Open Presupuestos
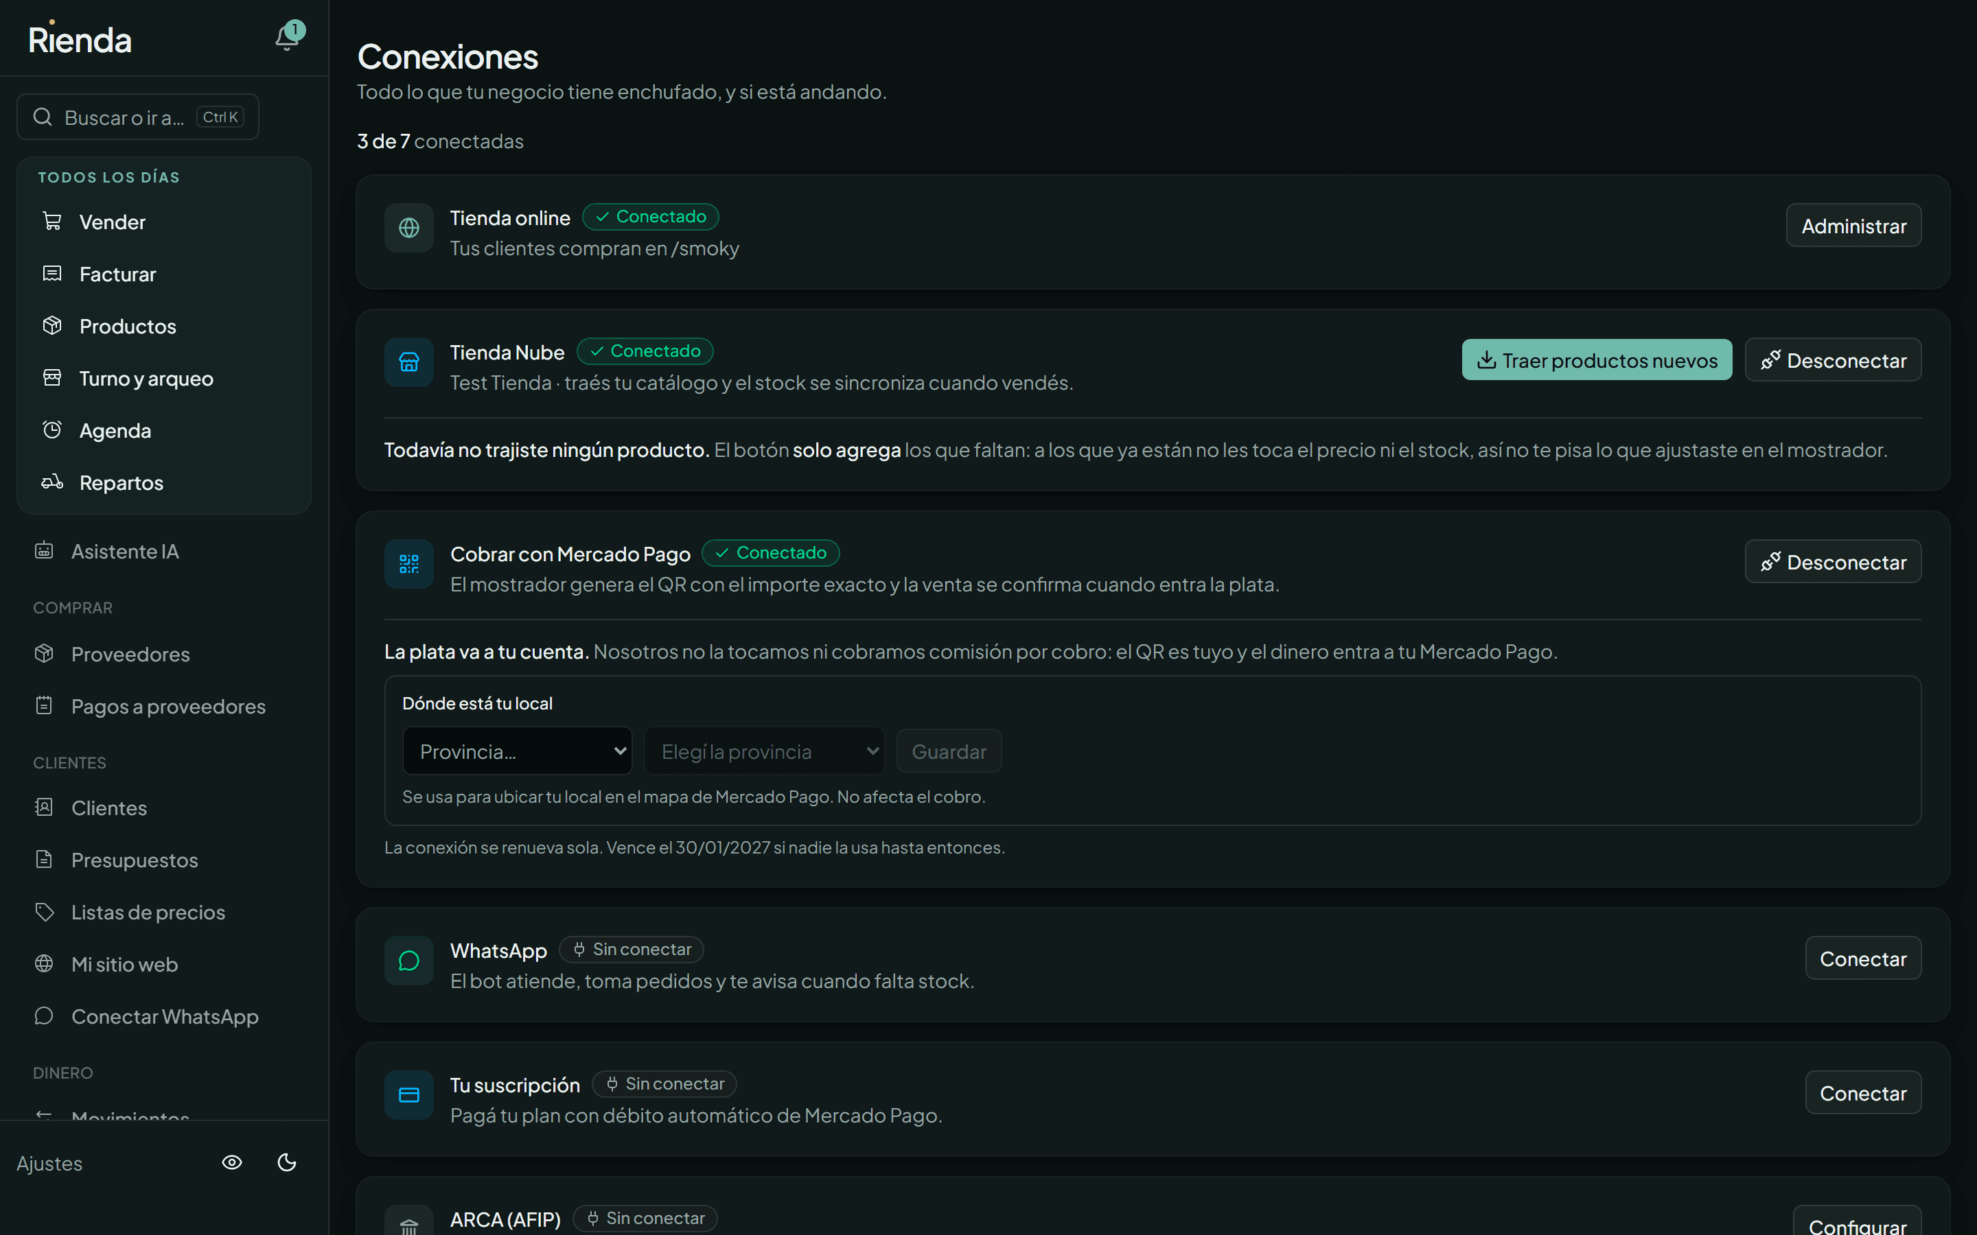 tap(163, 860)
